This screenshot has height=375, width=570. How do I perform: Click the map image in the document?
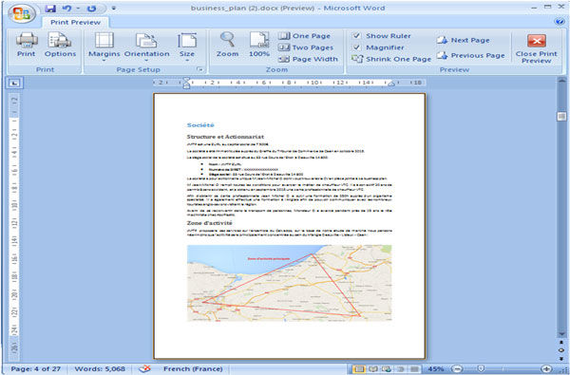(290, 283)
